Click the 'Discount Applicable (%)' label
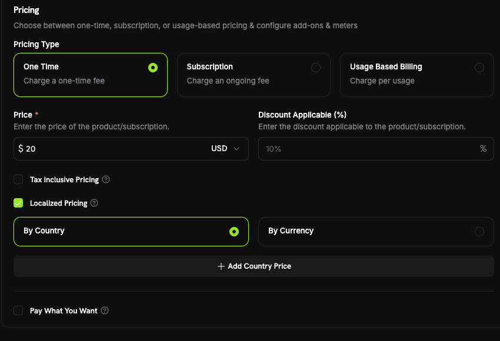The width and height of the screenshot is (500, 341). click(x=302, y=115)
